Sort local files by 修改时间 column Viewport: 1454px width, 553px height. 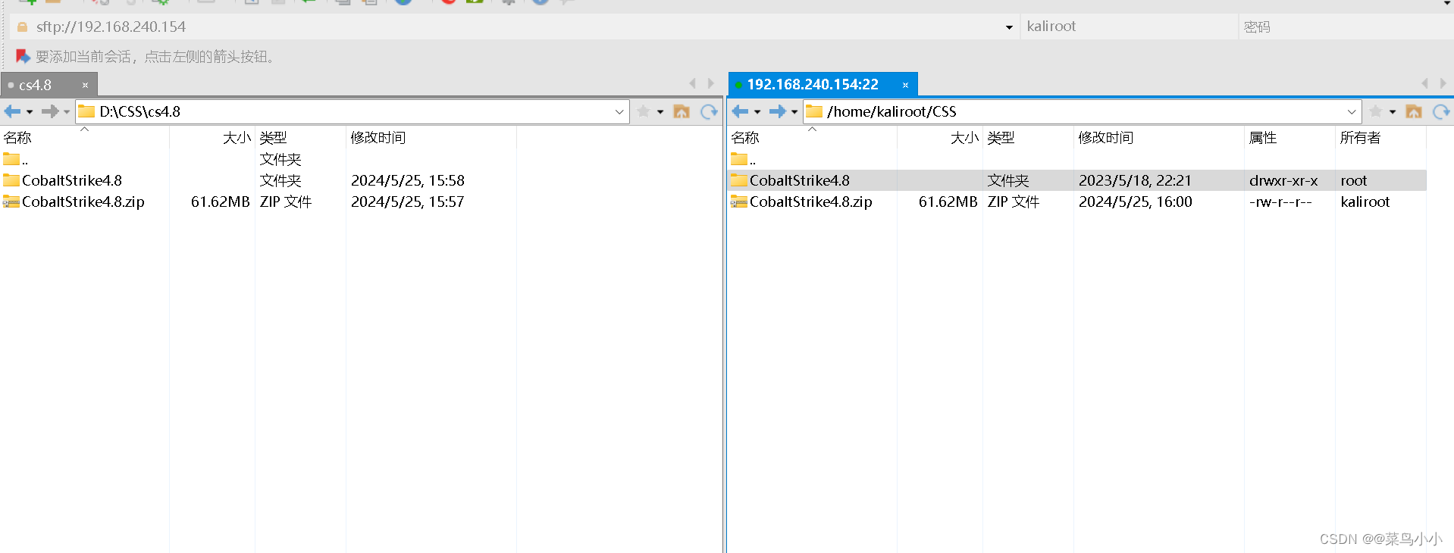pos(431,138)
